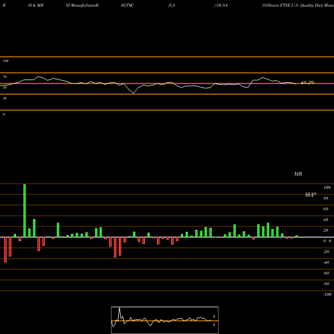The width and height of the screenshot is (334, 334).
Task: Click the tallest green MR bar
Action: tap(25, 210)
